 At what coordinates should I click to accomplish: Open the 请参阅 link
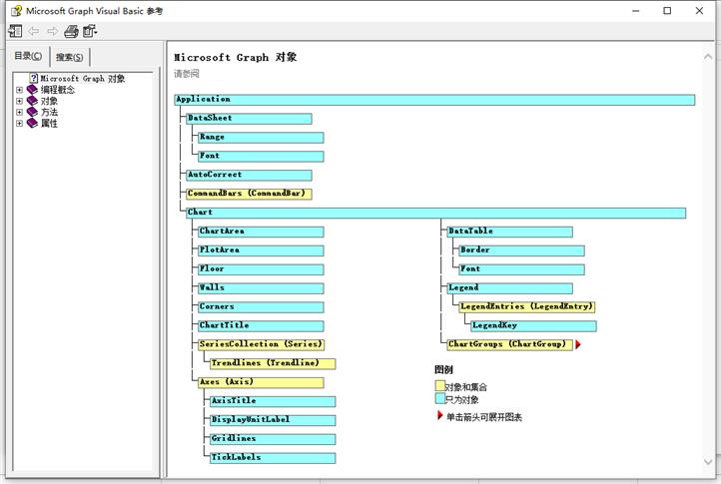coord(186,74)
